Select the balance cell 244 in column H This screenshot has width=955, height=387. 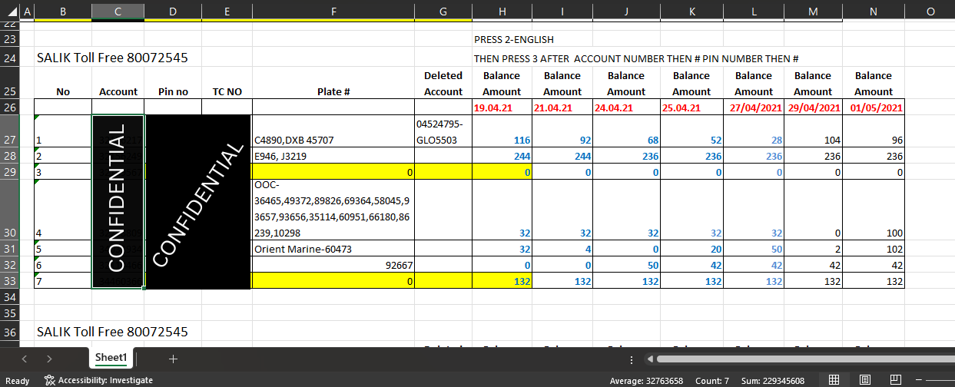pyautogui.click(x=501, y=156)
